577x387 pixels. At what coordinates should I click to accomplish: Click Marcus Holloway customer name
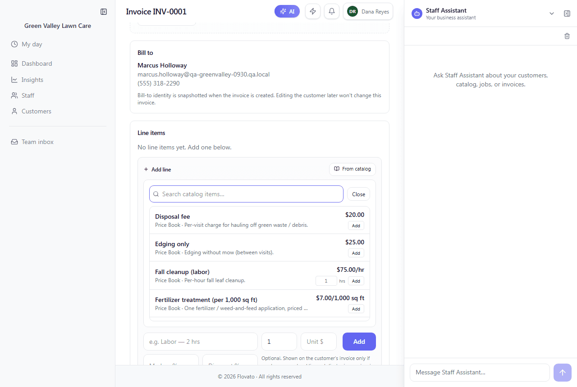[x=162, y=65]
